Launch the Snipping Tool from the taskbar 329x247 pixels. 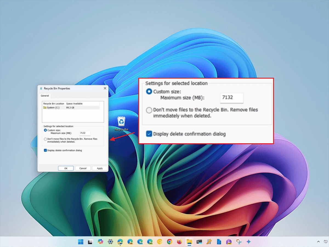pyautogui.click(x=239, y=242)
